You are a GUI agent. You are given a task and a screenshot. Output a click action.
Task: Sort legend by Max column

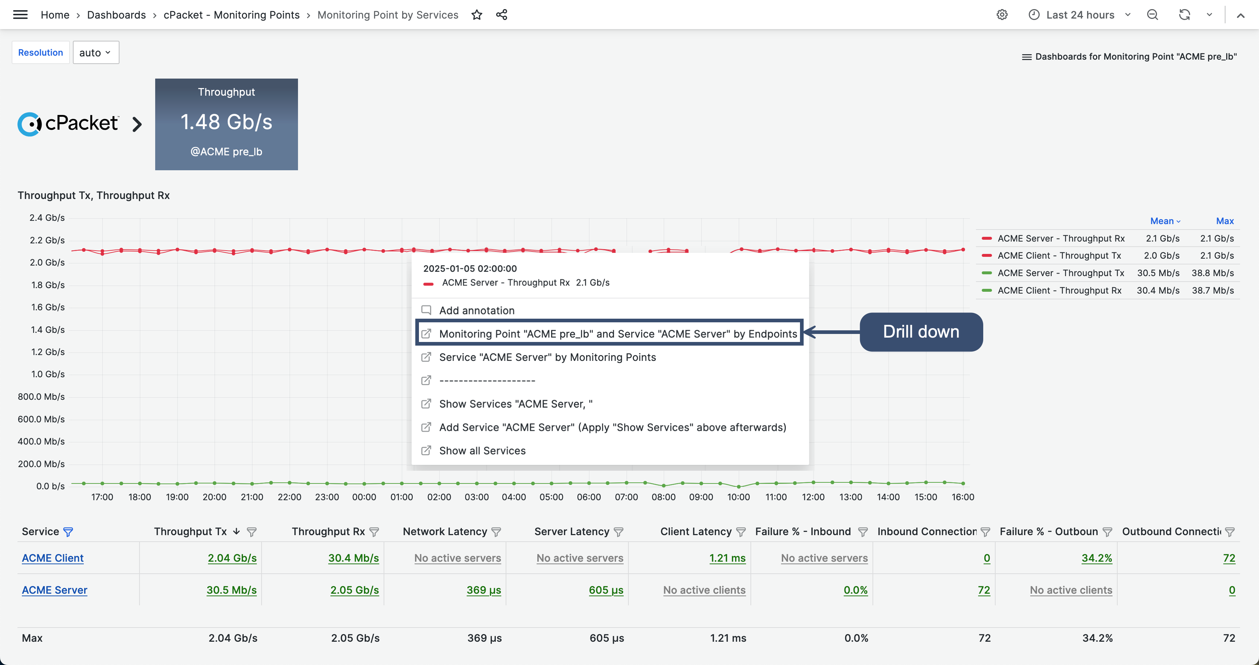[1224, 221]
